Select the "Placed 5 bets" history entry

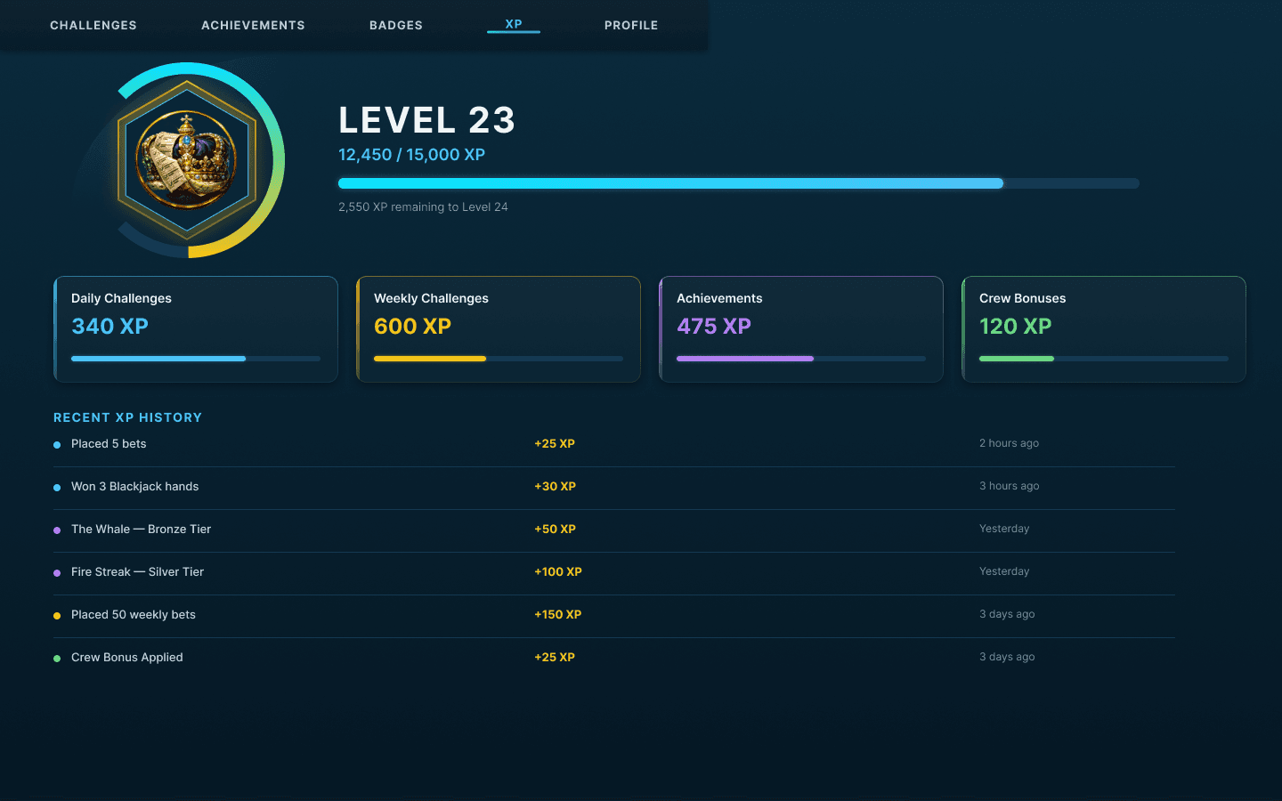tap(614, 444)
